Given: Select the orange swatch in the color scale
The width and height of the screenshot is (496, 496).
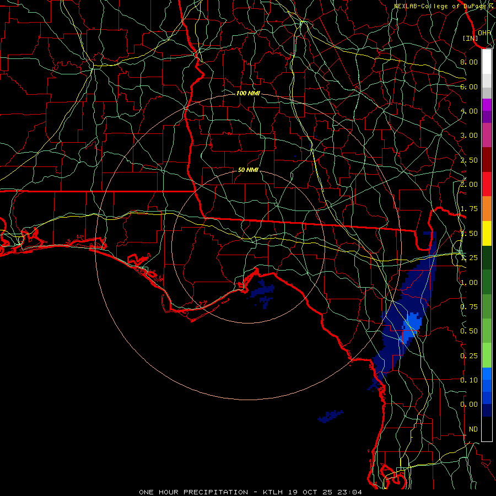Looking at the screenshot, I should (487, 208).
